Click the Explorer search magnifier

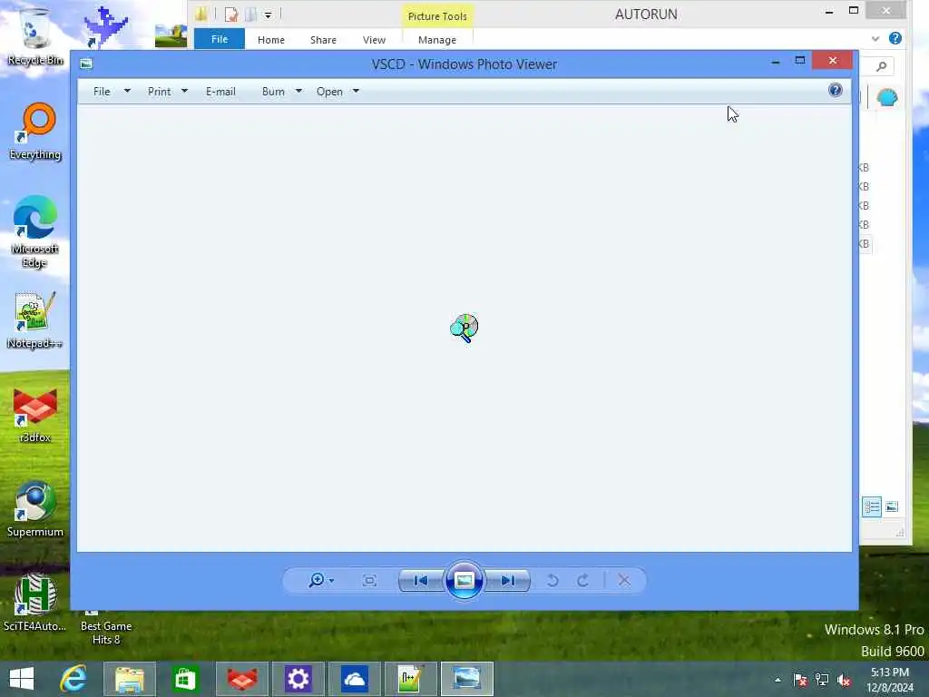click(882, 66)
